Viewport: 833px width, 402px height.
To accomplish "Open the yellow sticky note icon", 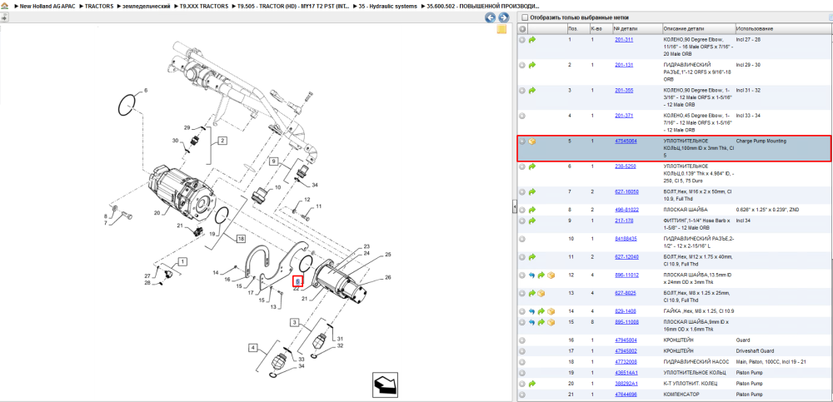I will click(x=501, y=30).
